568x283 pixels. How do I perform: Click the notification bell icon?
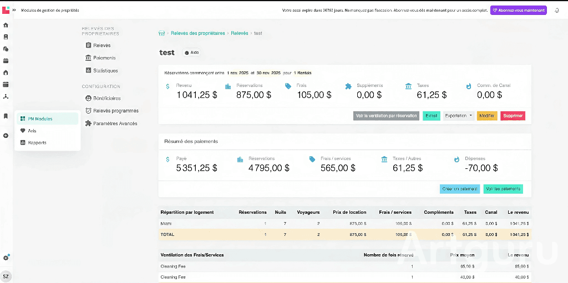tap(557, 11)
